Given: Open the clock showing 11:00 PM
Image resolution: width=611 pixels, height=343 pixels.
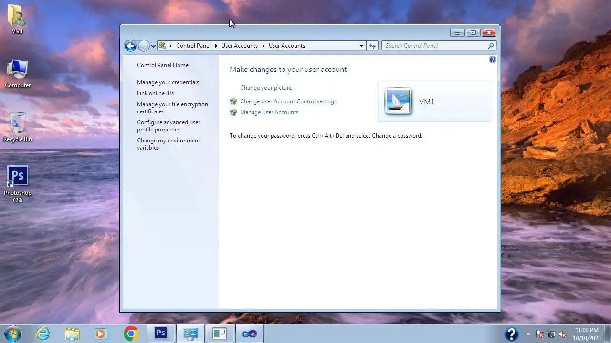Looking at the screenshot, I should point(587,334).
